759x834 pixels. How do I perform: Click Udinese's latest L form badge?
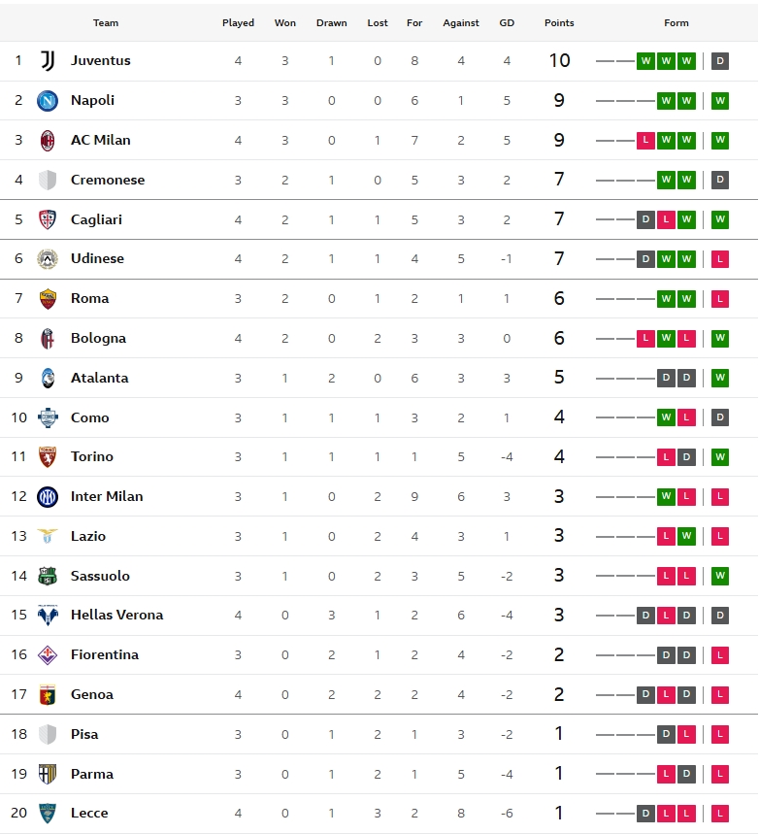coord(719,259)
